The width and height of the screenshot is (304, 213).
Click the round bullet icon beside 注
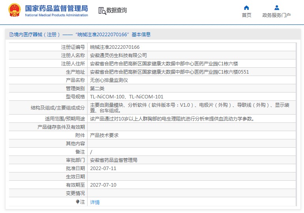78,202
